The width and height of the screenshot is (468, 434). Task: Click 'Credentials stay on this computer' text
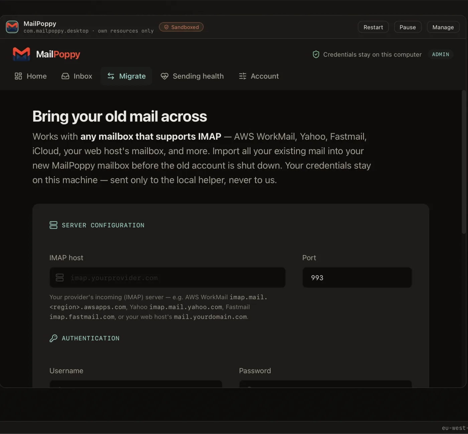point(372,55)
